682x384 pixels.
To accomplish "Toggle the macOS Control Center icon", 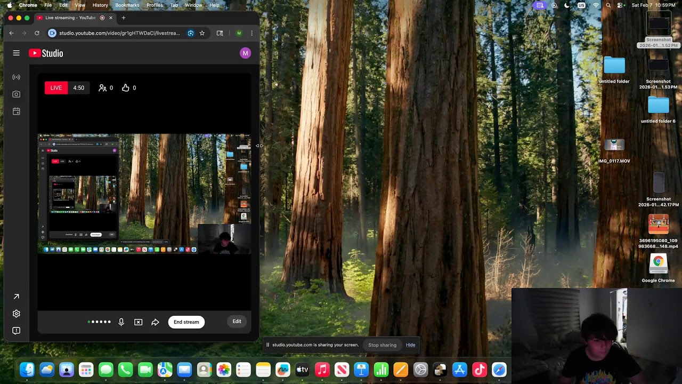I will click(621, 5).
